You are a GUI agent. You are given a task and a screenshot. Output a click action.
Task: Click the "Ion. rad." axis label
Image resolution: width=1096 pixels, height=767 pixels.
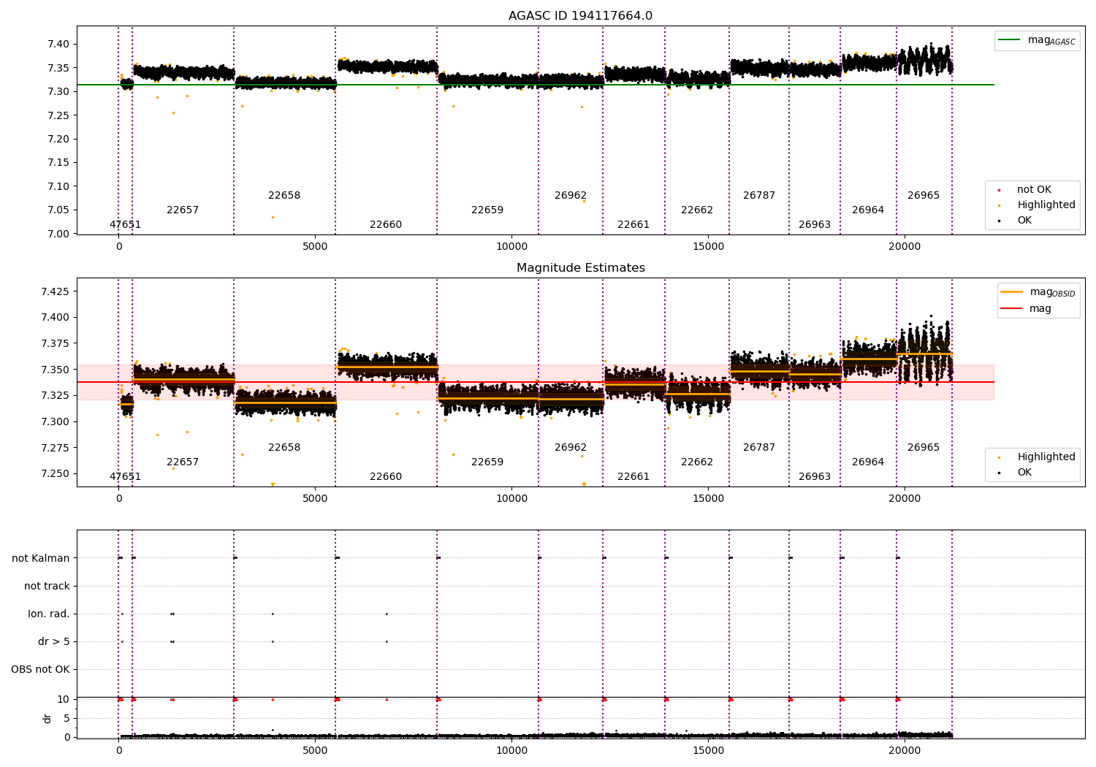click(49, 614)
